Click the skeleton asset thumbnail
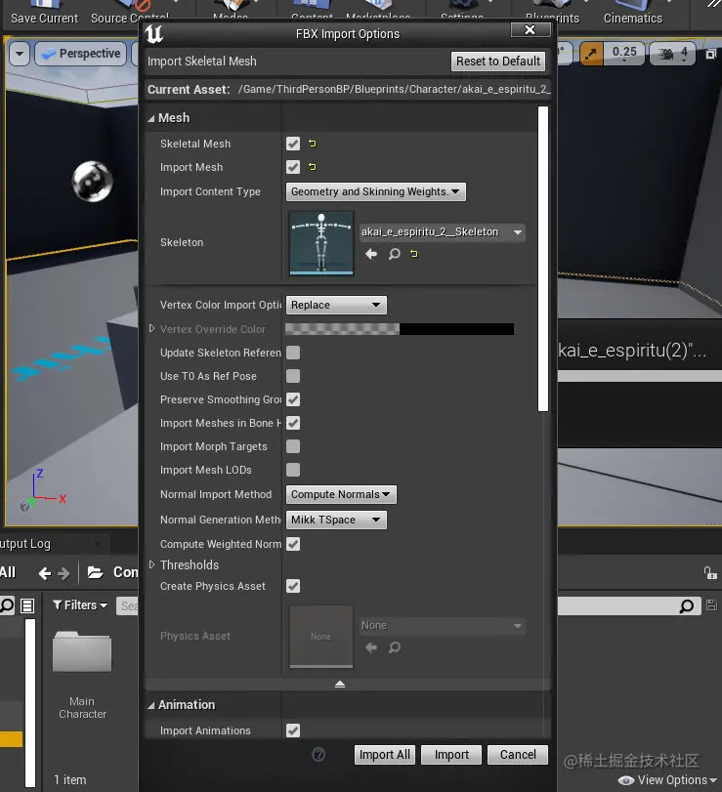Image resolution: width=722 pixels, height=792 pixels. [320, 243]
